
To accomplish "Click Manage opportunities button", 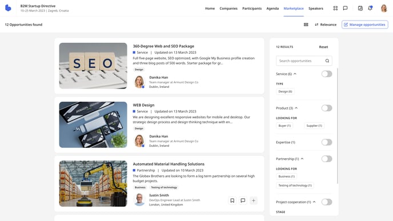I will [x=364, y=25].
